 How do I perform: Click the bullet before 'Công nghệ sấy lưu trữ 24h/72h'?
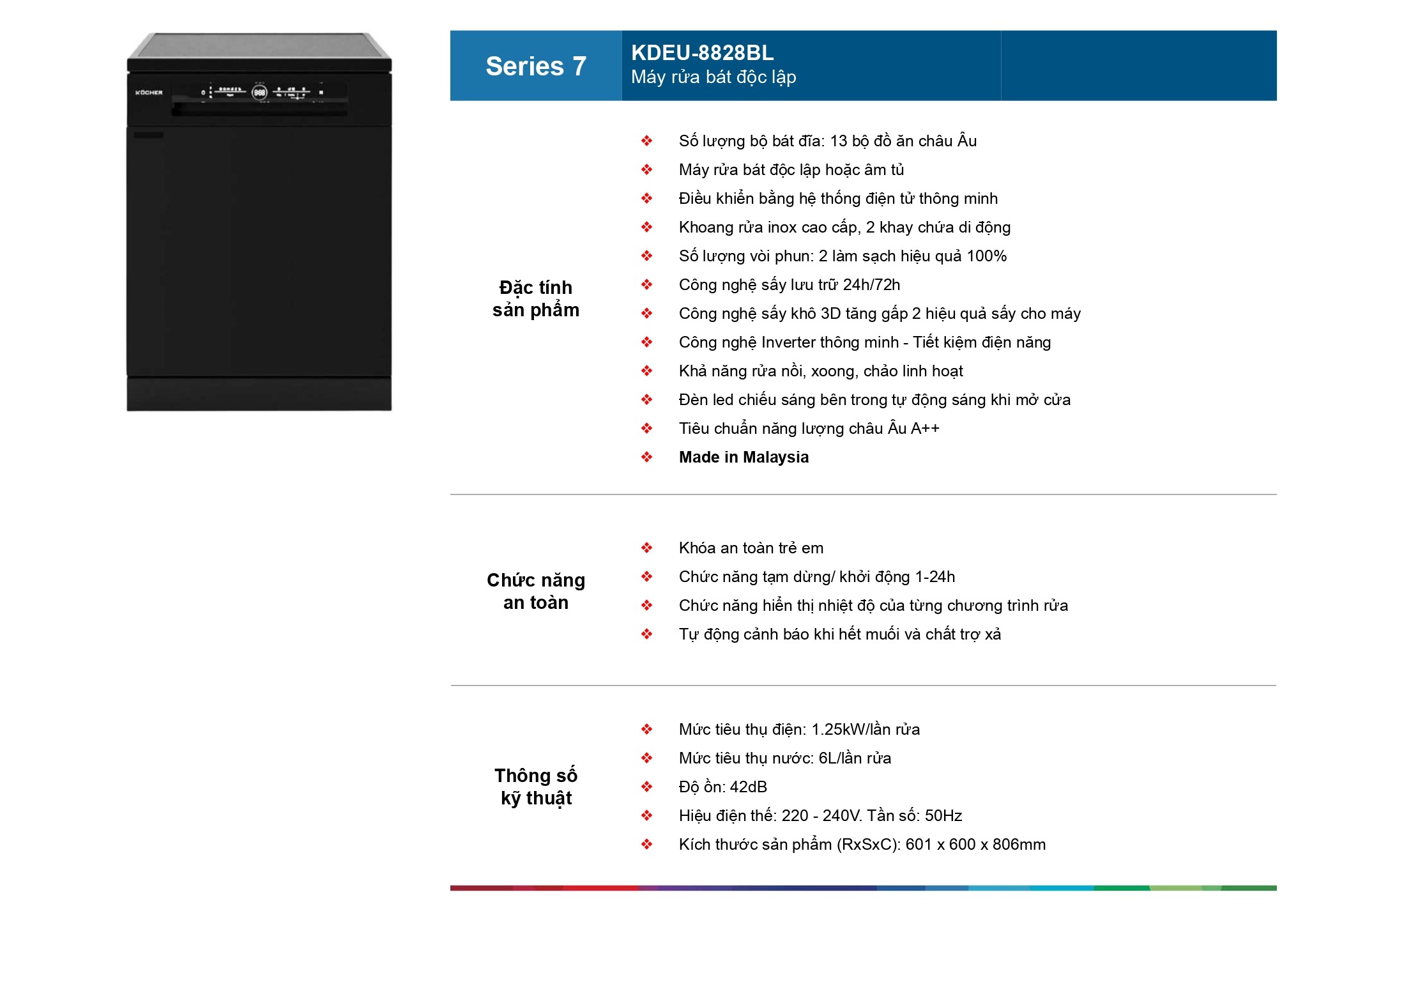(x=646, y=285)
